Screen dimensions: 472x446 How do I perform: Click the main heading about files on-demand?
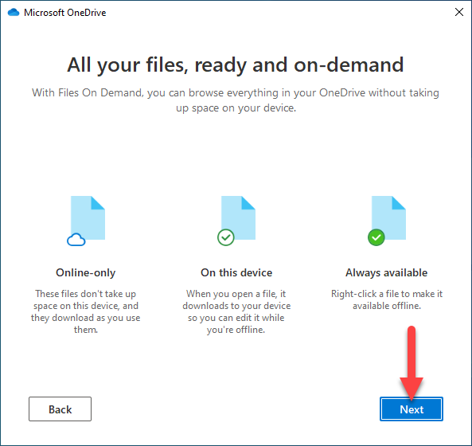pyautogui.click(x=236, y=65)
